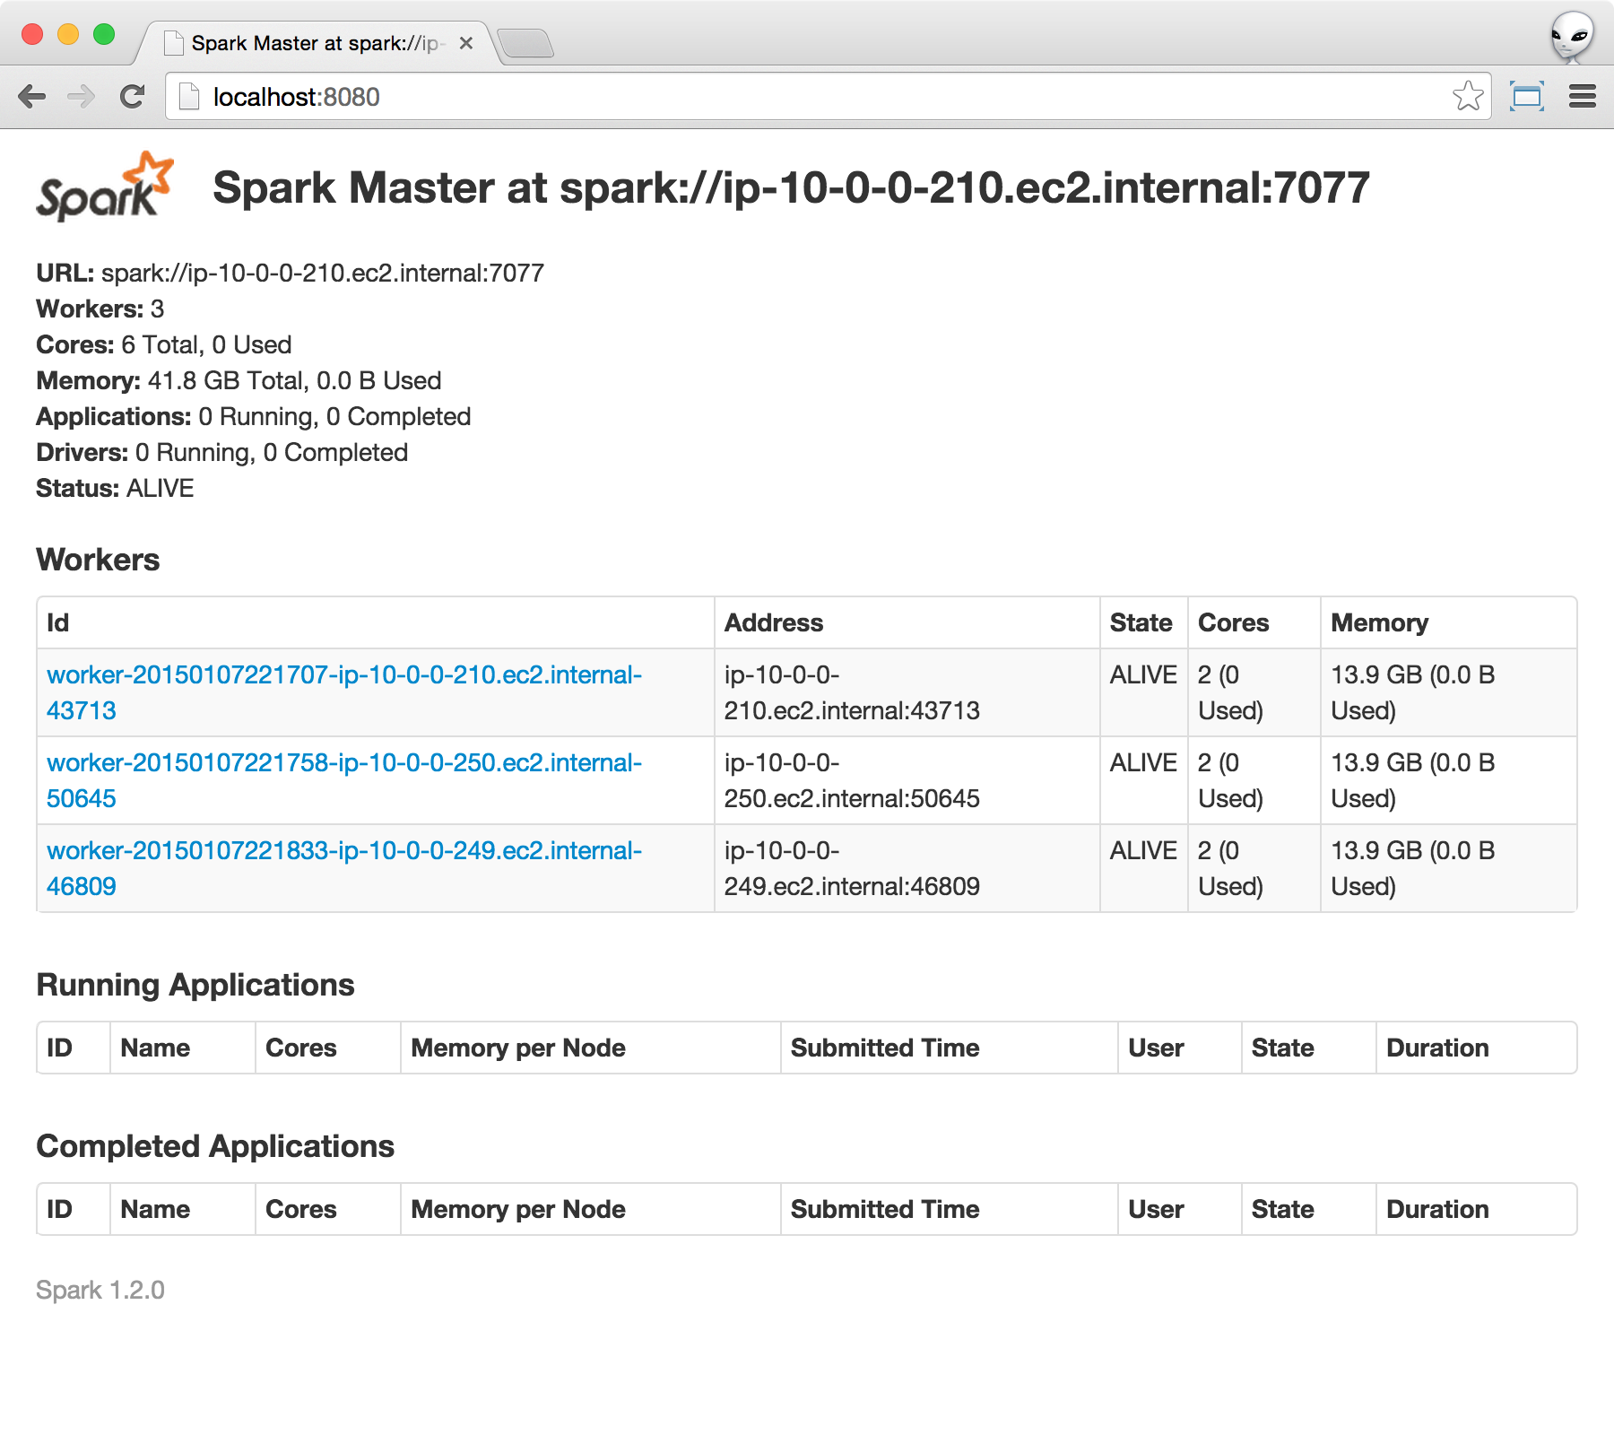
Task: Click Duration header in Completed Applications
Action: (1436, 1209)
